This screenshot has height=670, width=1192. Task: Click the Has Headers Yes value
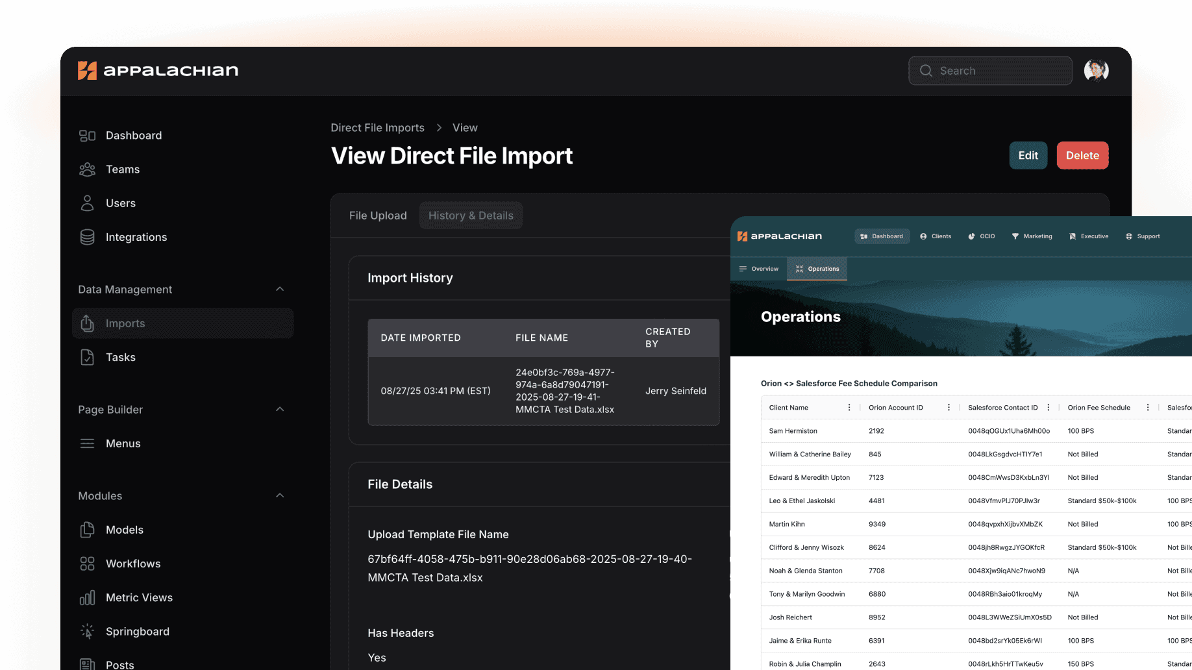(x=377, y=658)
